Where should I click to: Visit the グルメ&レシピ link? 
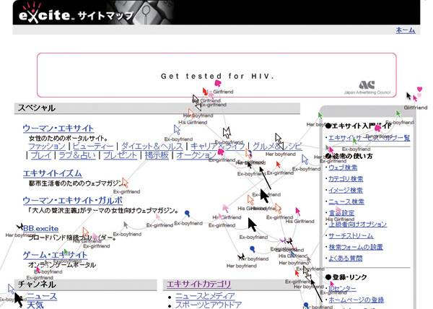point(277,147)
